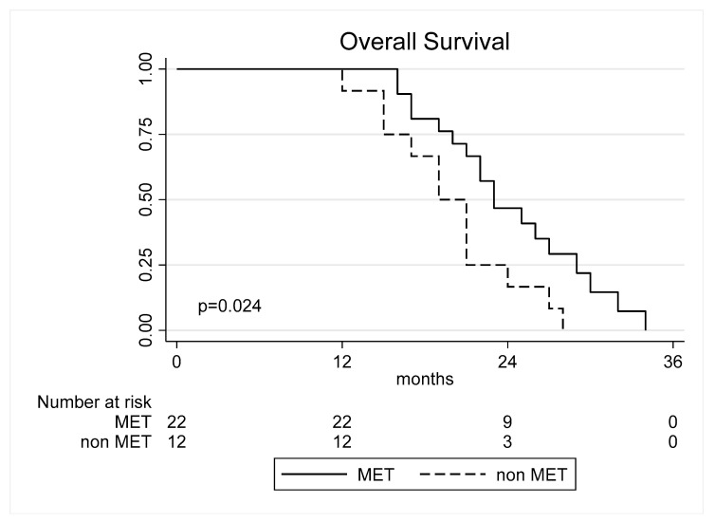Click the 0.50 y-axis label
This screenshot has height=522, width=715.
(x=145, y=199)
